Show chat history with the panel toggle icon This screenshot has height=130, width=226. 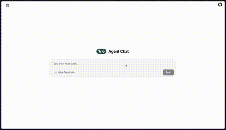point(7,6)
